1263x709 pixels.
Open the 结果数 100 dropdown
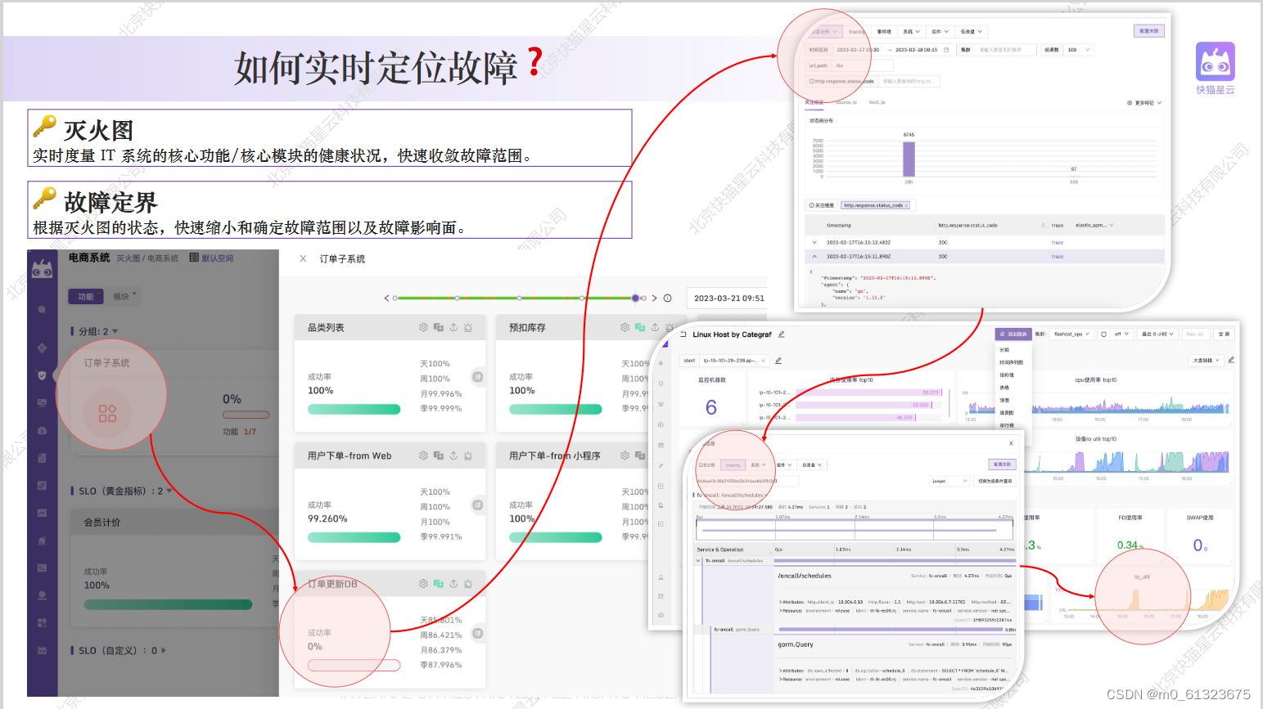[x=1078, y=50]
